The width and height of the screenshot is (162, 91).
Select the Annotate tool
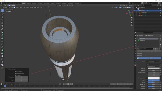(2, 29)
